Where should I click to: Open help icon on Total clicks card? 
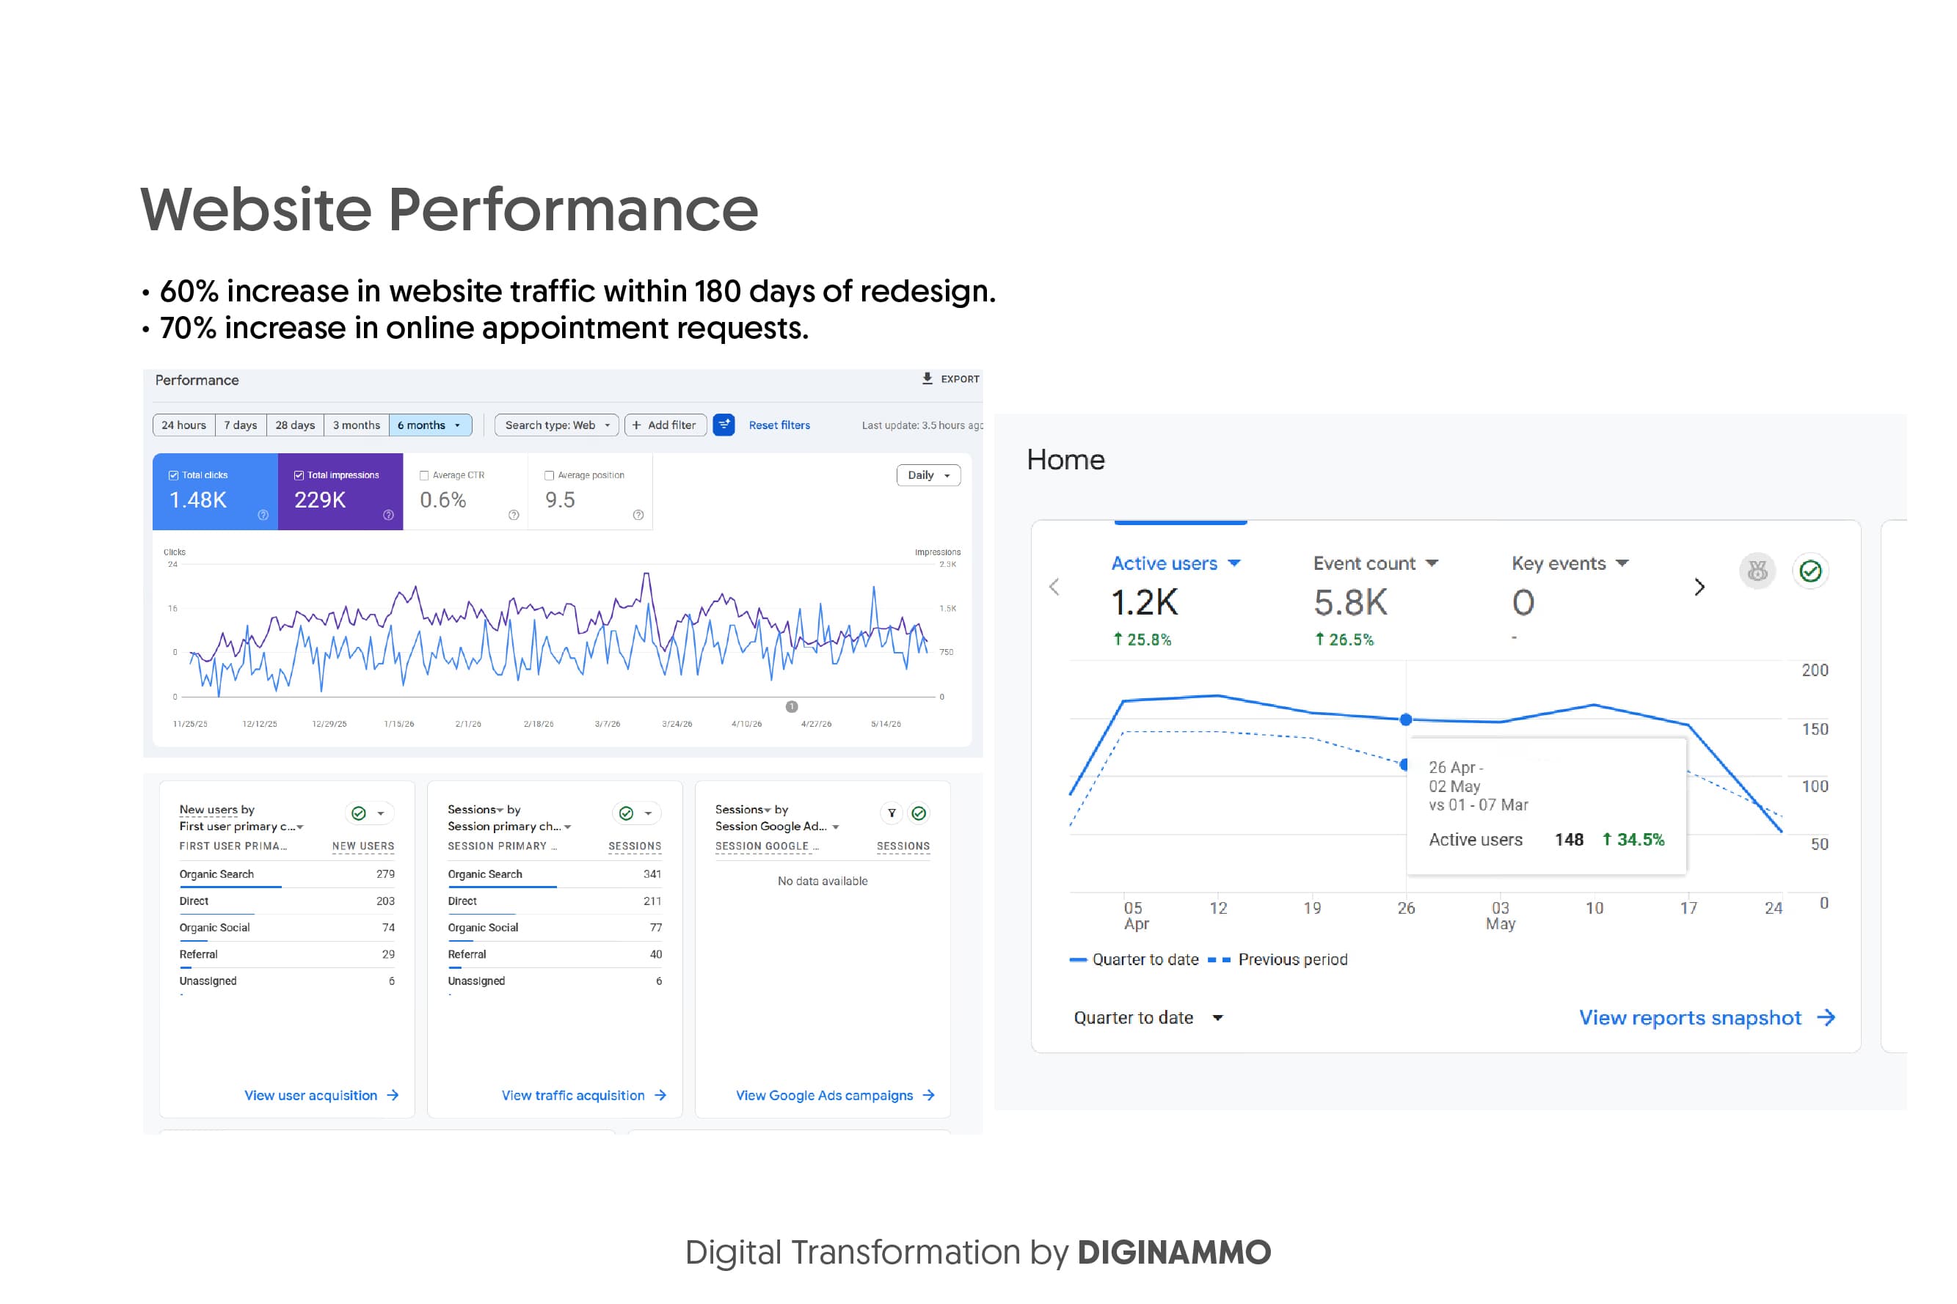263,515
